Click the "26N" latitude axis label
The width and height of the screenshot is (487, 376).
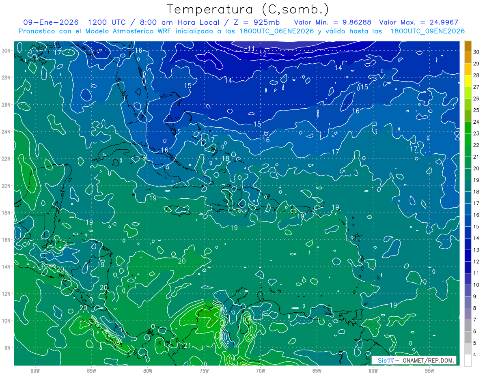click(7, 105)
